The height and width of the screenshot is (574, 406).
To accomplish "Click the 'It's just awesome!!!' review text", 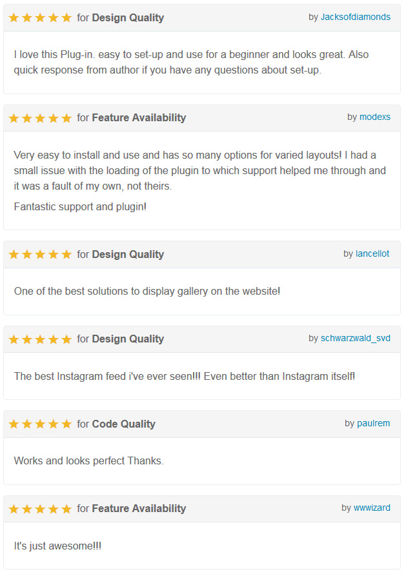I will pos(57,546).
